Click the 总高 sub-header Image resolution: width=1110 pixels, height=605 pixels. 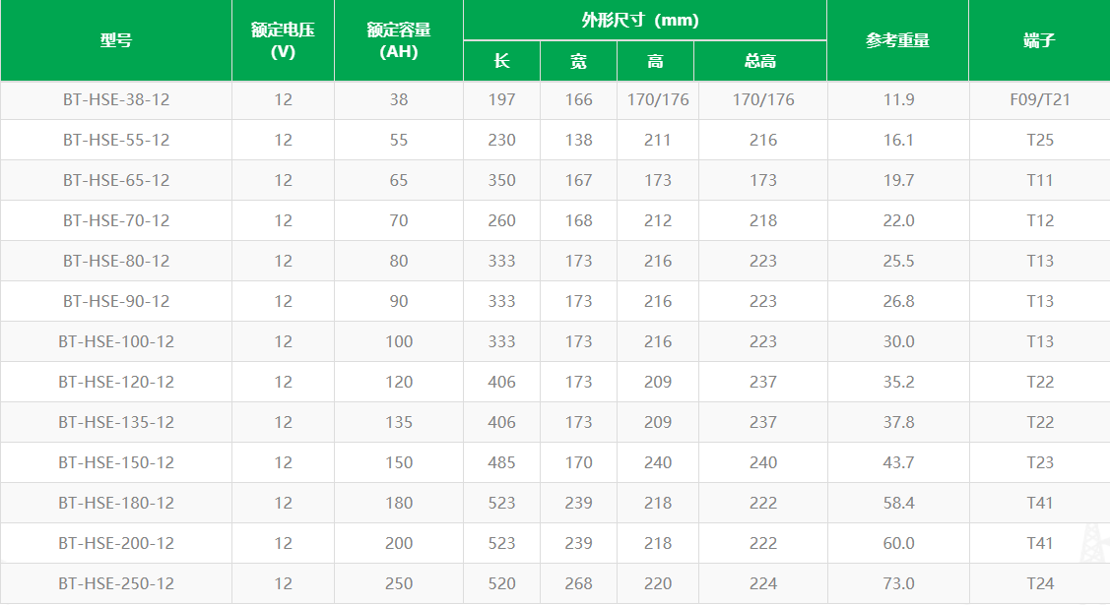(760, 61)
